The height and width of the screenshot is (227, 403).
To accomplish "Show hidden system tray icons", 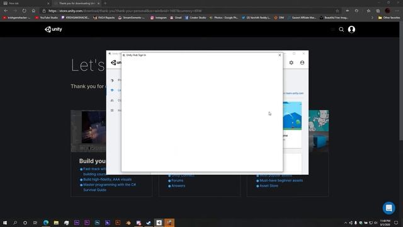I will click(x=346, y=223).
